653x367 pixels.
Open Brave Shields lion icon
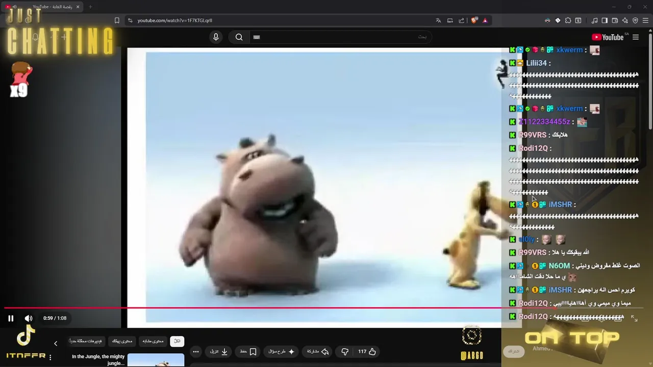tap(474, 20)
